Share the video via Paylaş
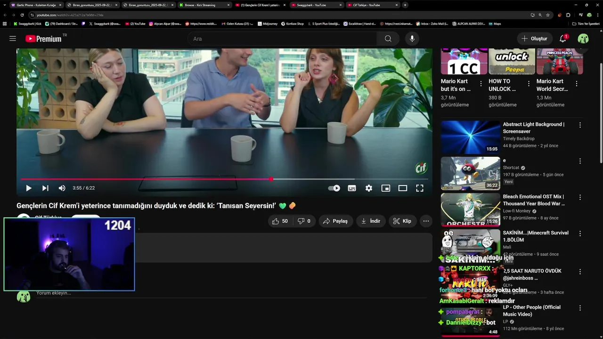The image size is (603, 339). coord(335,221)
